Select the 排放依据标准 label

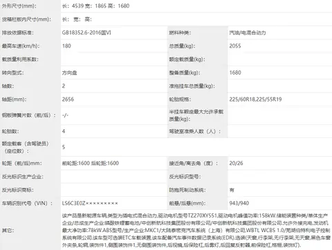point(18,32)
